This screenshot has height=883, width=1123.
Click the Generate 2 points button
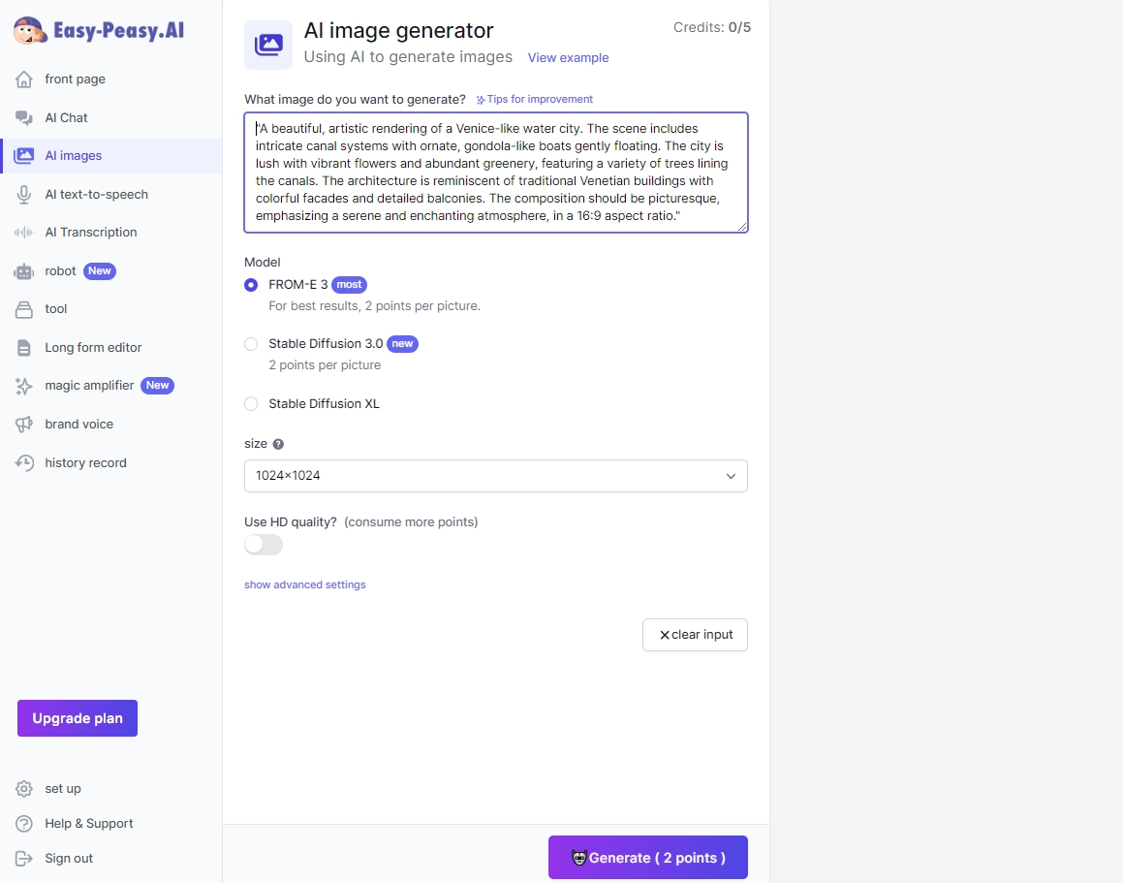tap(647, 857)
